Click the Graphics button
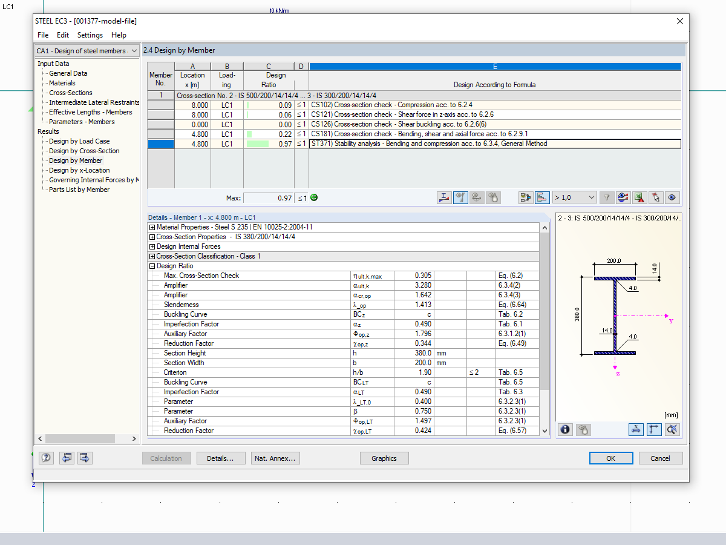726x545 pixels. tap(384, 458)
